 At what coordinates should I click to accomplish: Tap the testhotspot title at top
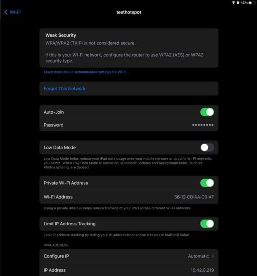pyautogui.click(x=129, y=12)
